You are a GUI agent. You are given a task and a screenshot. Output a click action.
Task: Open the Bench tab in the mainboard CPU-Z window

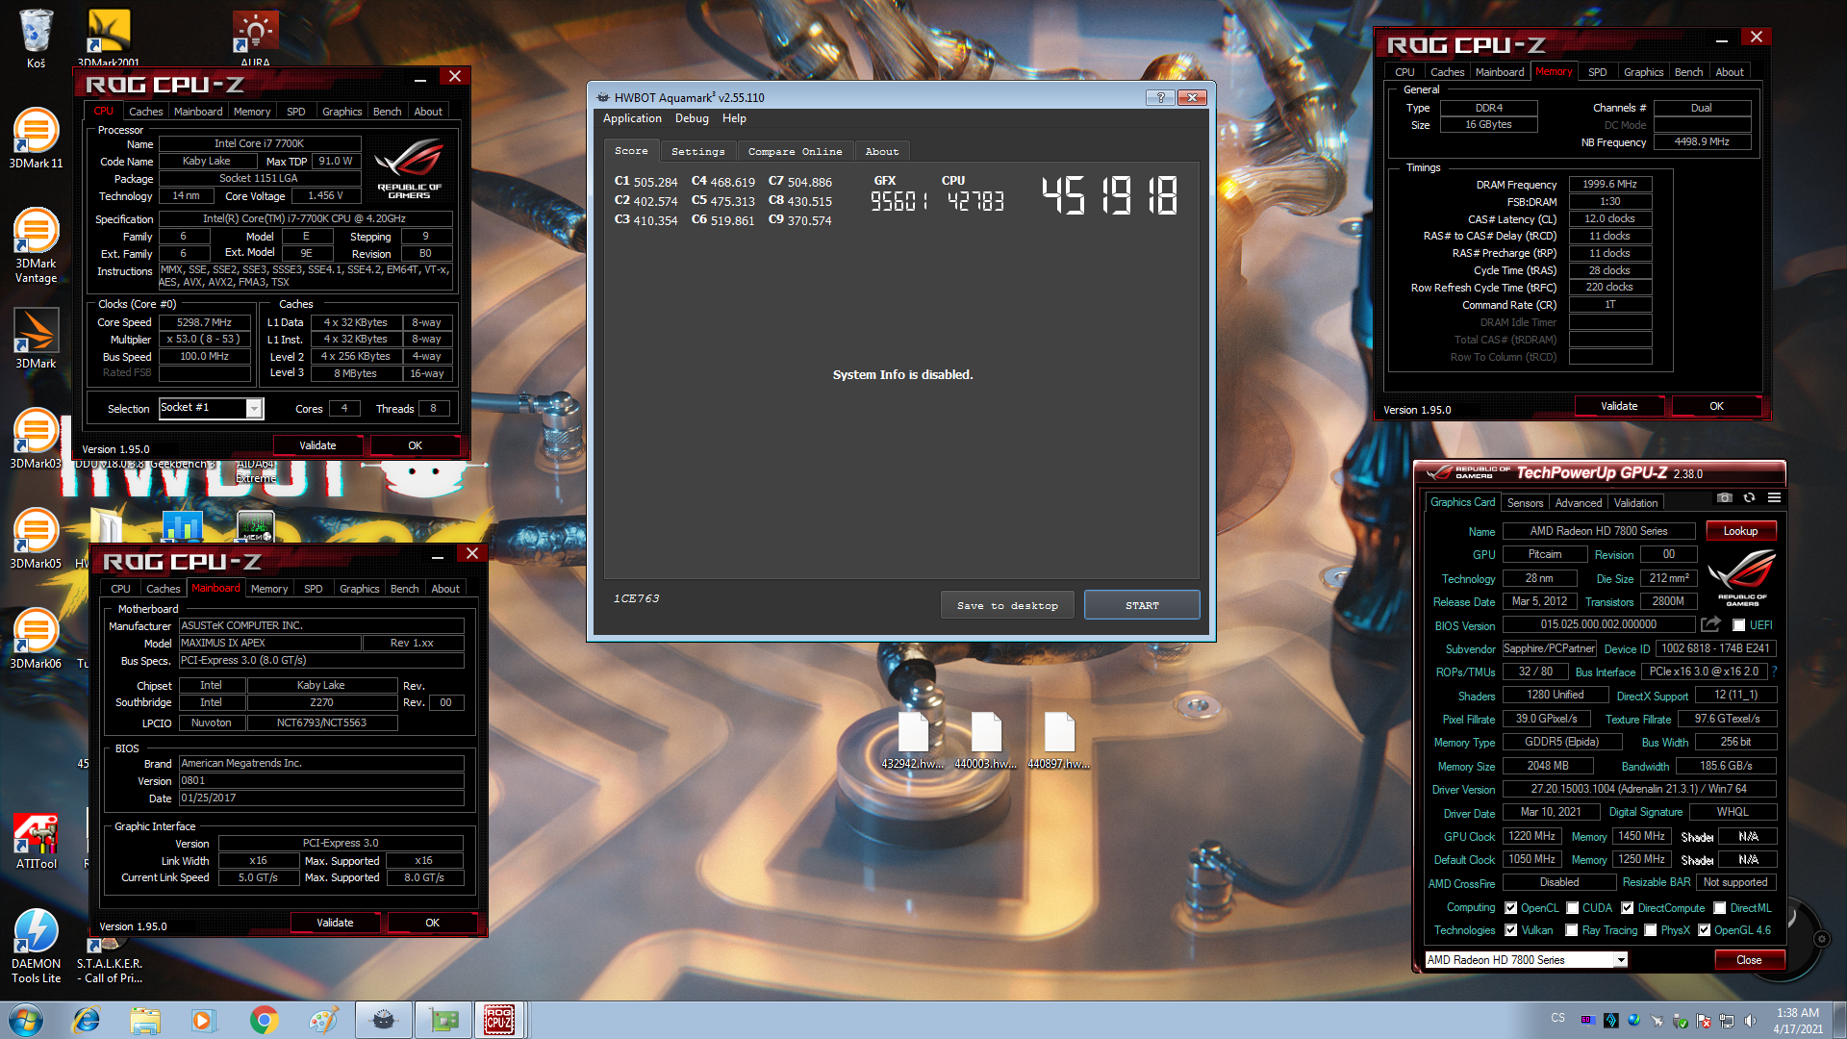[x=404, y=589]
